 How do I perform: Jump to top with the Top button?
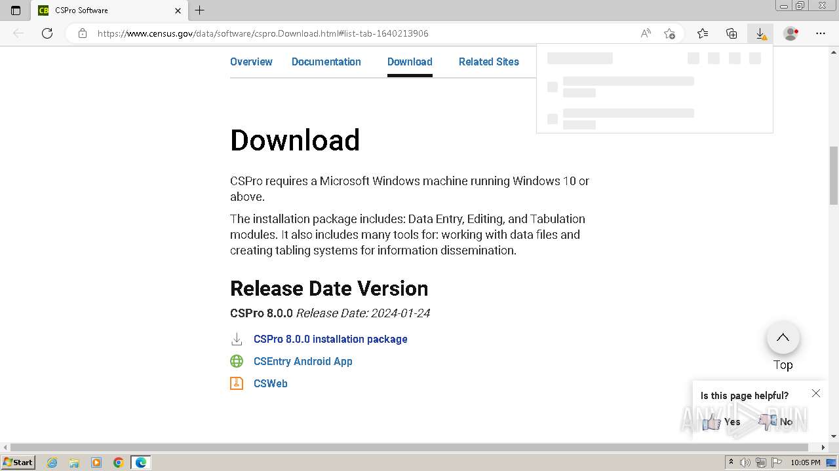pyautogui.click(x=783, y=338)
